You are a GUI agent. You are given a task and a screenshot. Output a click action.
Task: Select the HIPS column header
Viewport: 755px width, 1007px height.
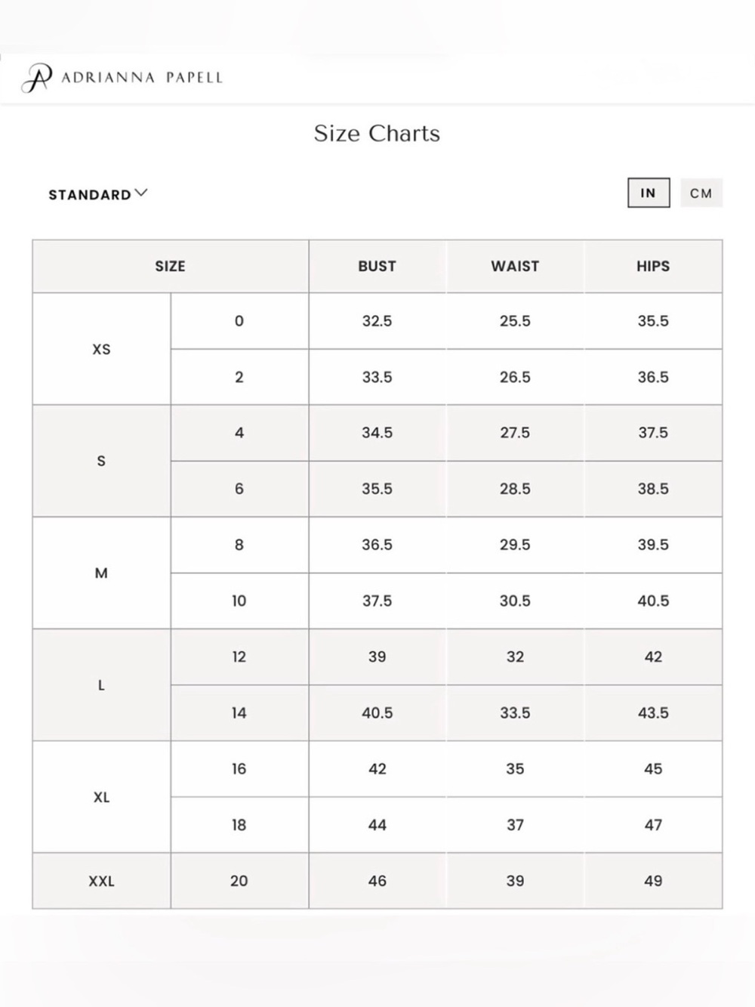coord(653,266)
